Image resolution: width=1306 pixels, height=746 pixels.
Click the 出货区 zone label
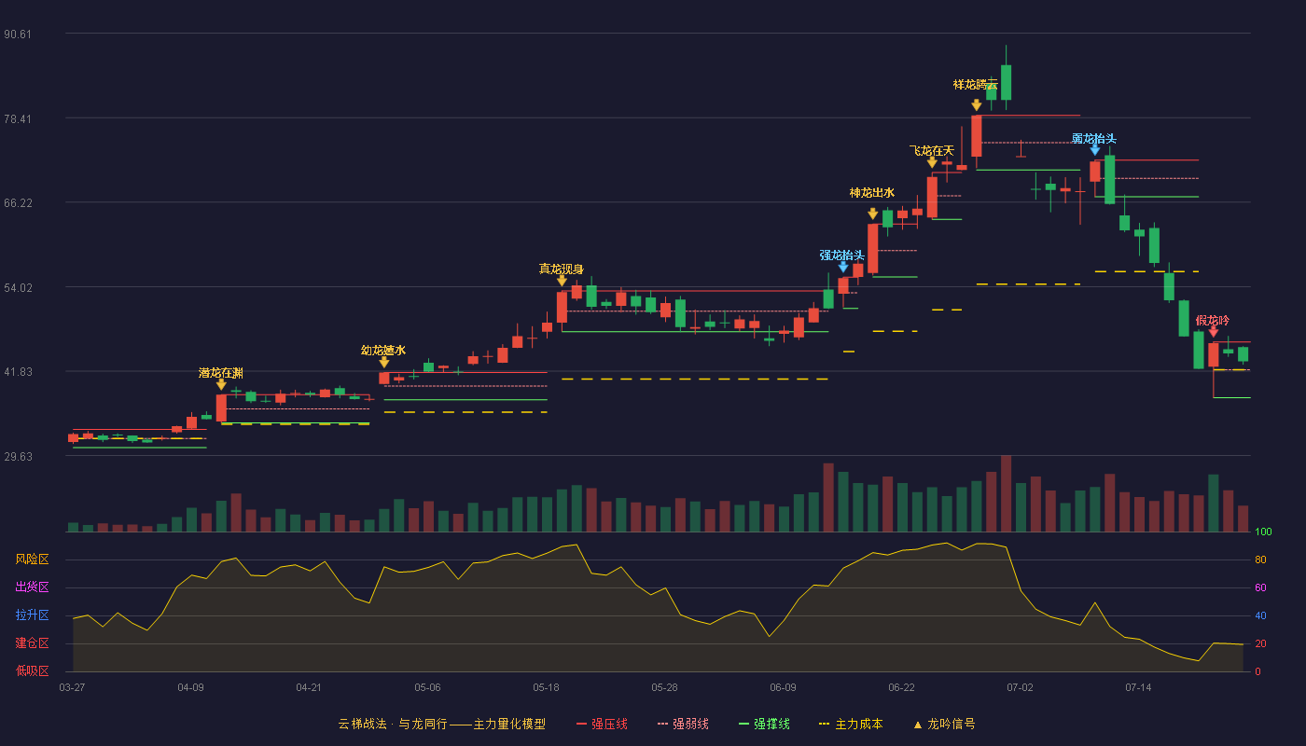pyautogui.click(x=32, y=587)
